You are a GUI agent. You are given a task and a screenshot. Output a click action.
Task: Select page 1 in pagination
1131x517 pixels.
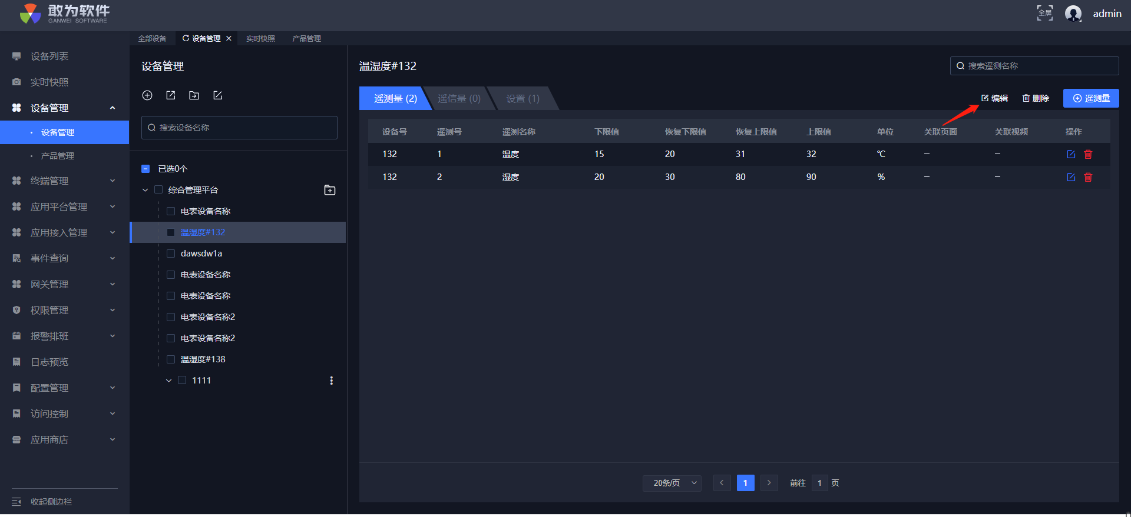point(745,483)
